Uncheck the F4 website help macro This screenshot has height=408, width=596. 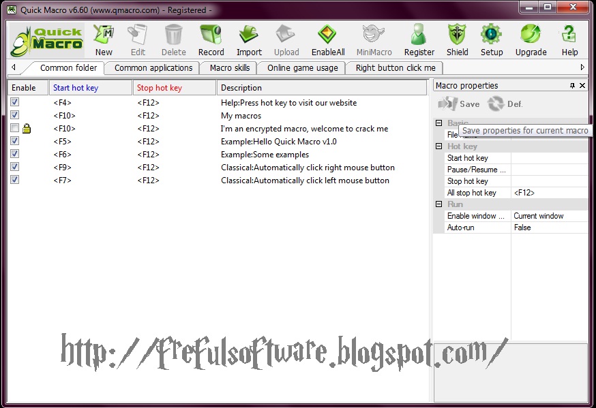pyautogui.click(x=14, y=102)
